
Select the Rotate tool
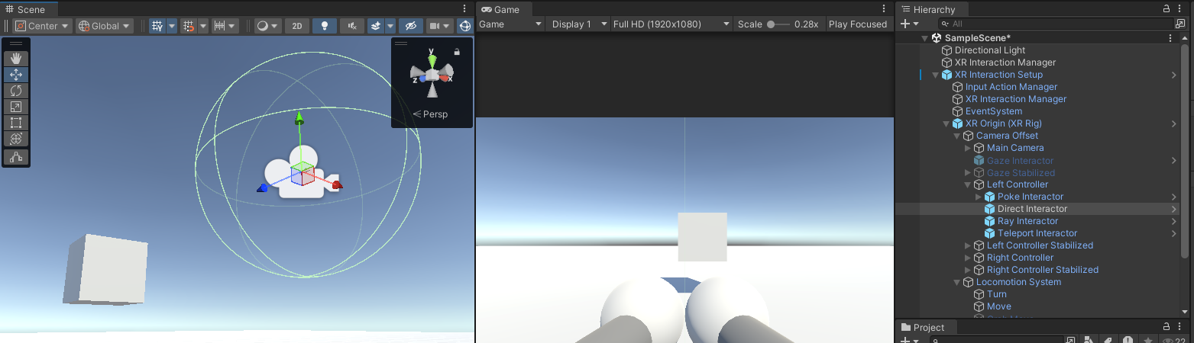click(16, 91)
